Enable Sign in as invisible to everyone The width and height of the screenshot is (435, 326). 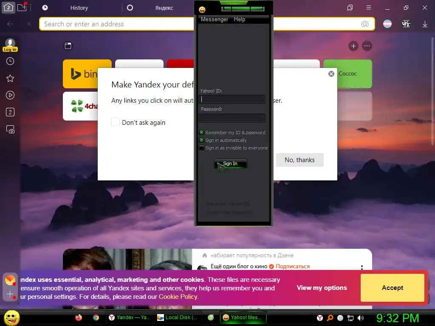click(x=202, y=148)
